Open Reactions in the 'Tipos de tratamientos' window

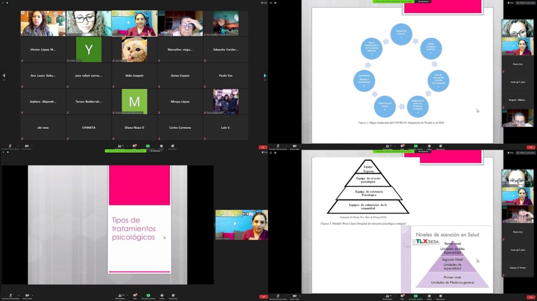click(x=173, y=296)
